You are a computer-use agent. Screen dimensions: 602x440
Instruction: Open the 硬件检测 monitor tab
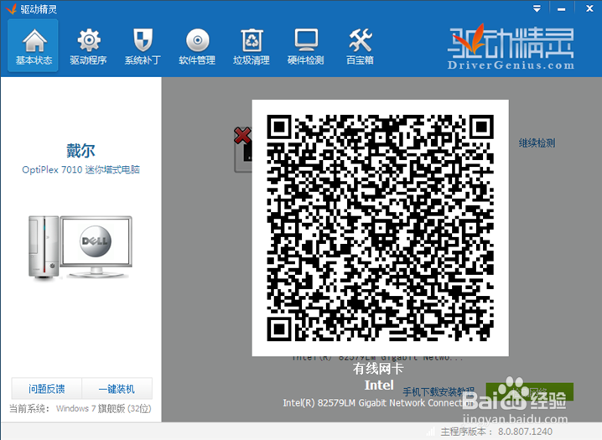(x=305, y=45)
